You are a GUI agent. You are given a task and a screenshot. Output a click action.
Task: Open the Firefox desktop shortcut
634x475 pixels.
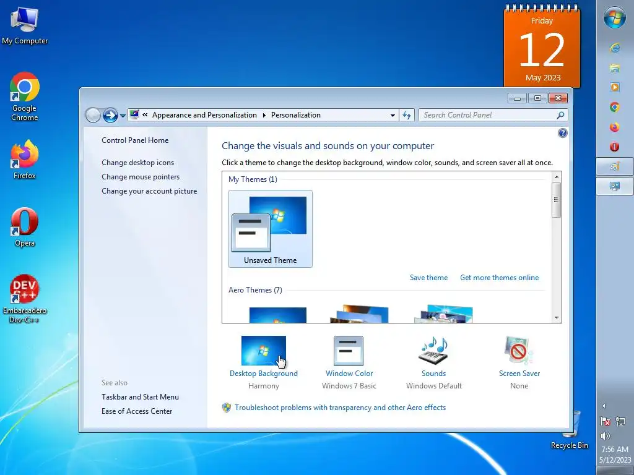pyautogui.click(x=25, y=159)
